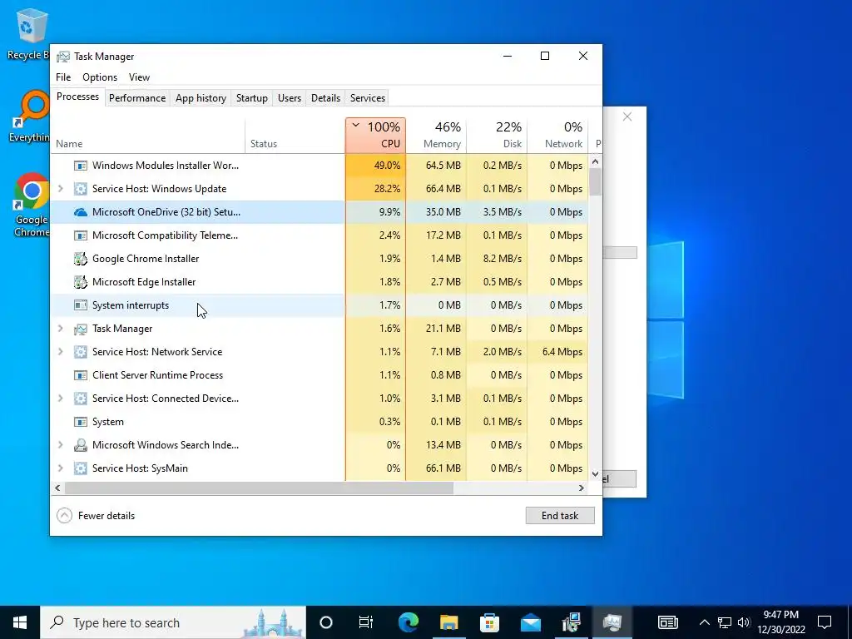Close the dialog window behind Task Manager
This screenshot has height=639, width=852.
pyautogui.click(x=627, y=116)
